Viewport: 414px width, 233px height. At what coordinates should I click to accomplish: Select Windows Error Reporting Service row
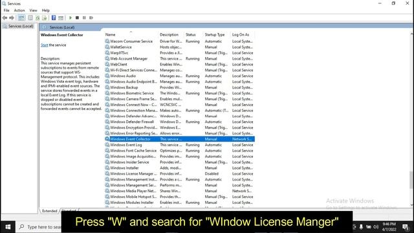pos(180,133)
